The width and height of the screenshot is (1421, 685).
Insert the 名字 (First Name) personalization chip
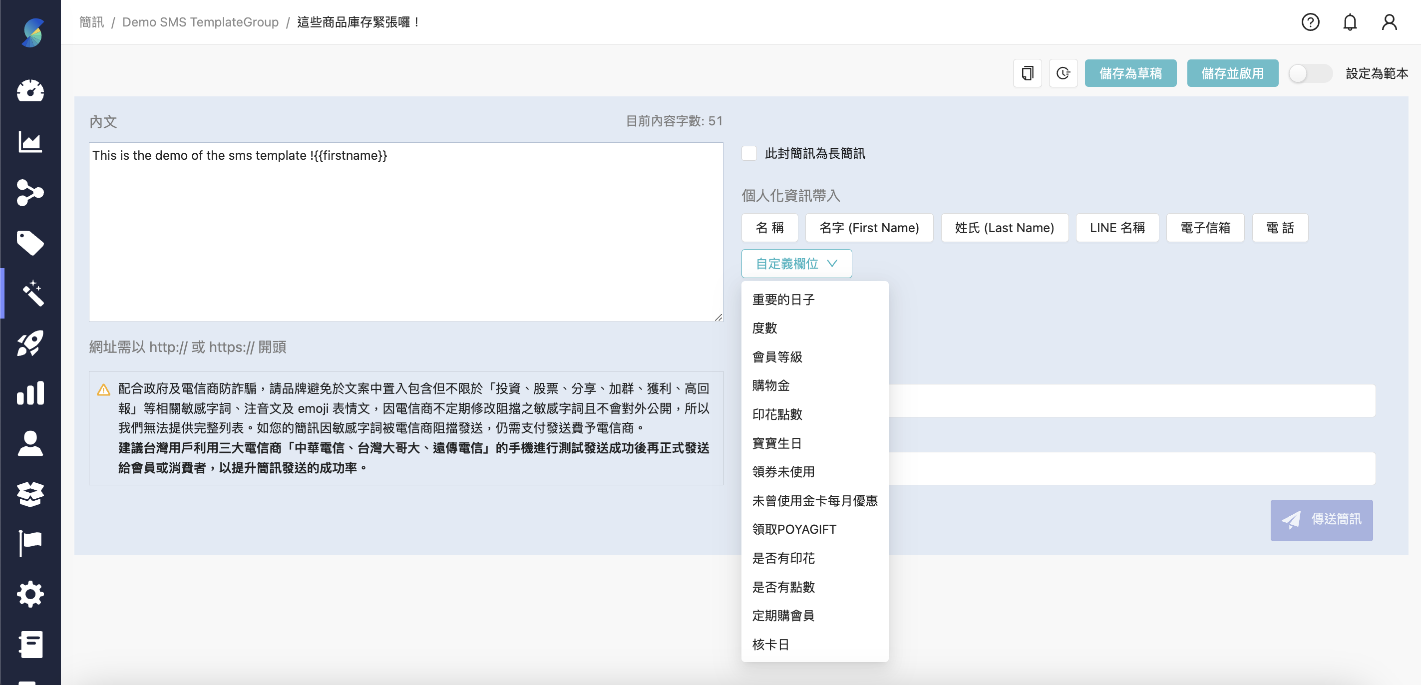click(x=869, y=227)
